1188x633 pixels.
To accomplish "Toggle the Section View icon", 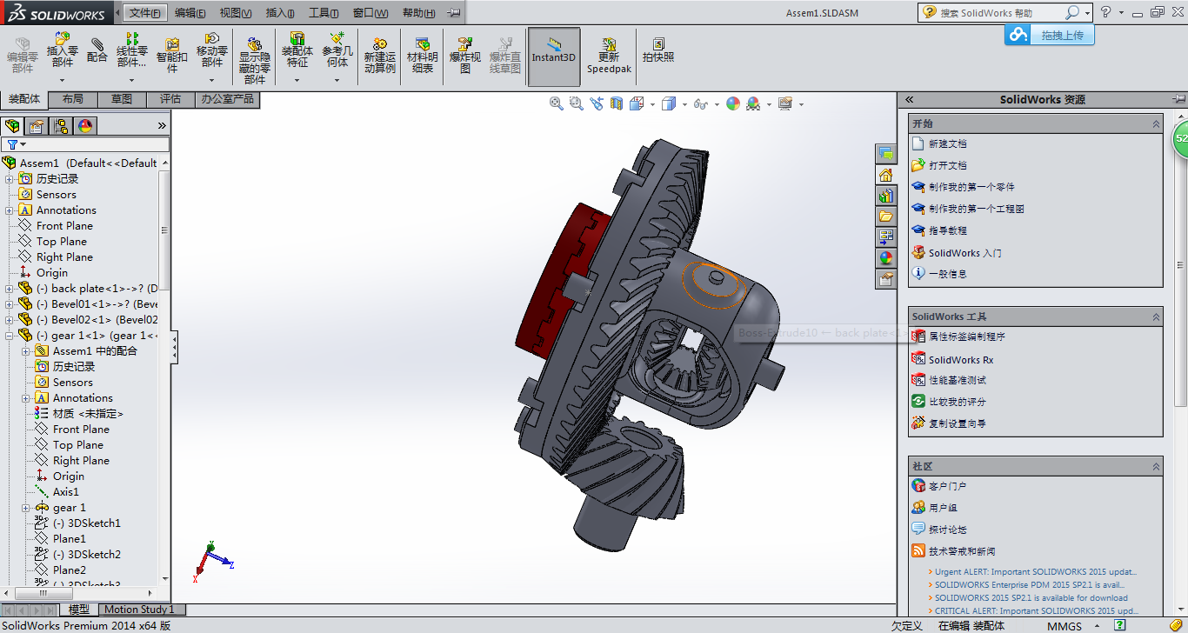I will click(616, 103).
